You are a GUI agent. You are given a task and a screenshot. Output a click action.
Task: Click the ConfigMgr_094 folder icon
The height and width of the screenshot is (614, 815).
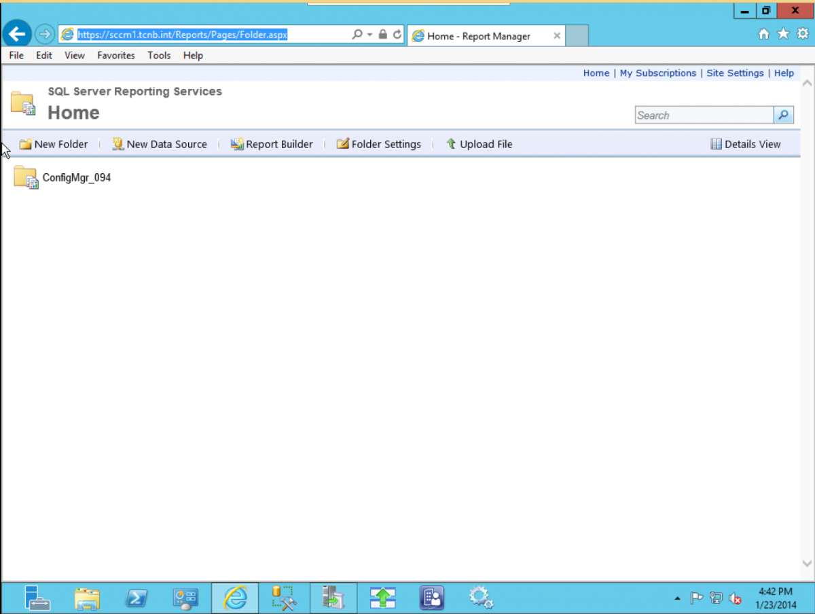26,177
